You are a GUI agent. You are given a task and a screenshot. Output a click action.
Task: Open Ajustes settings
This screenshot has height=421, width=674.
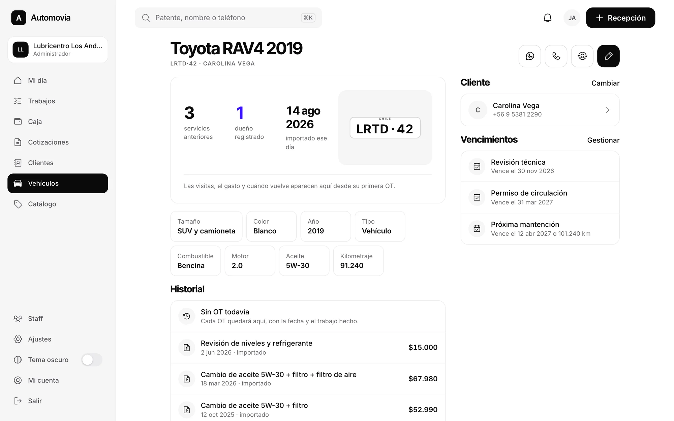tap(58, 339)
